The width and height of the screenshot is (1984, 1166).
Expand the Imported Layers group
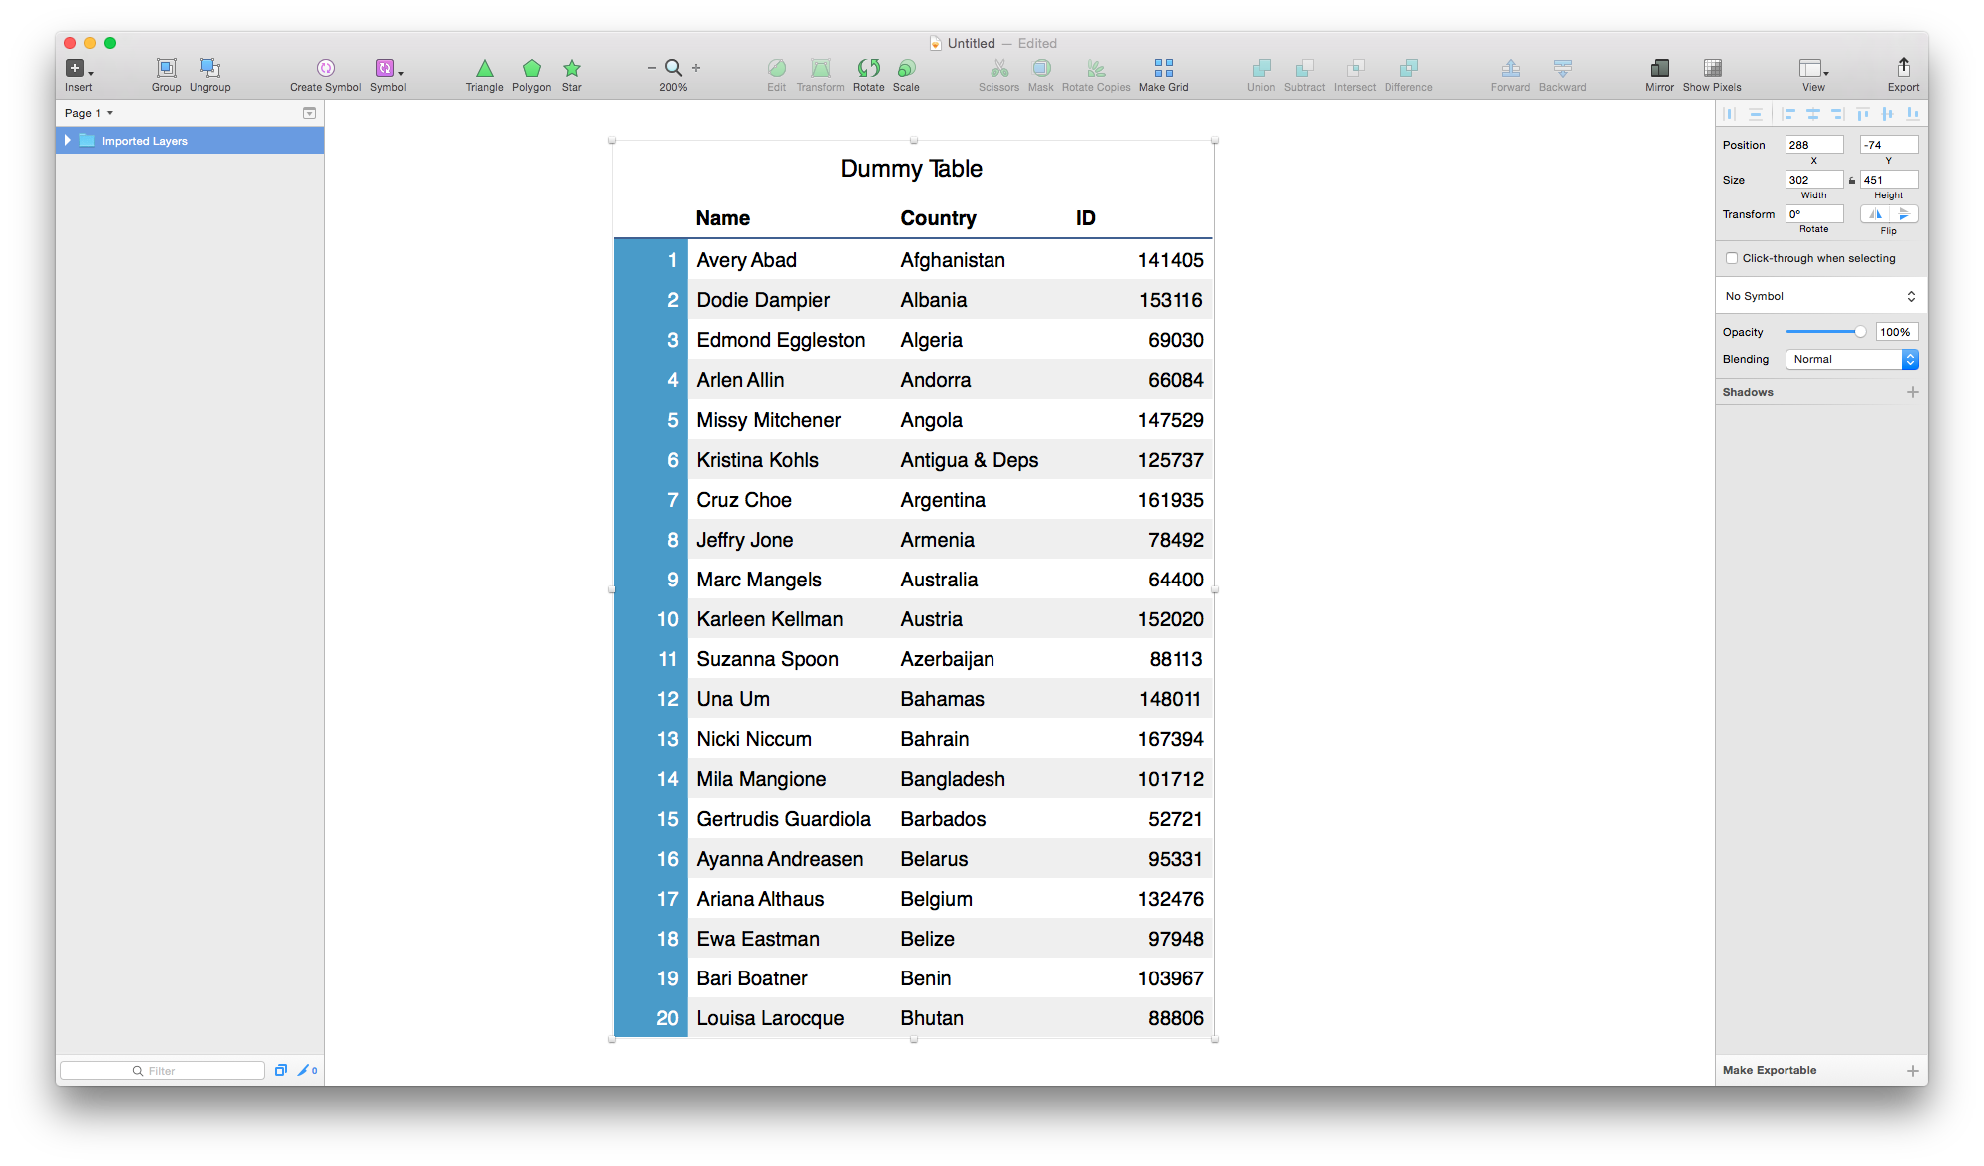tap(68, 141)
